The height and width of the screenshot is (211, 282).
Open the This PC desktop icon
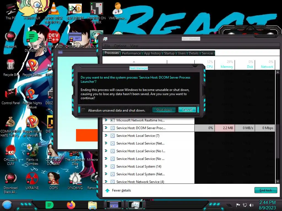11,11
